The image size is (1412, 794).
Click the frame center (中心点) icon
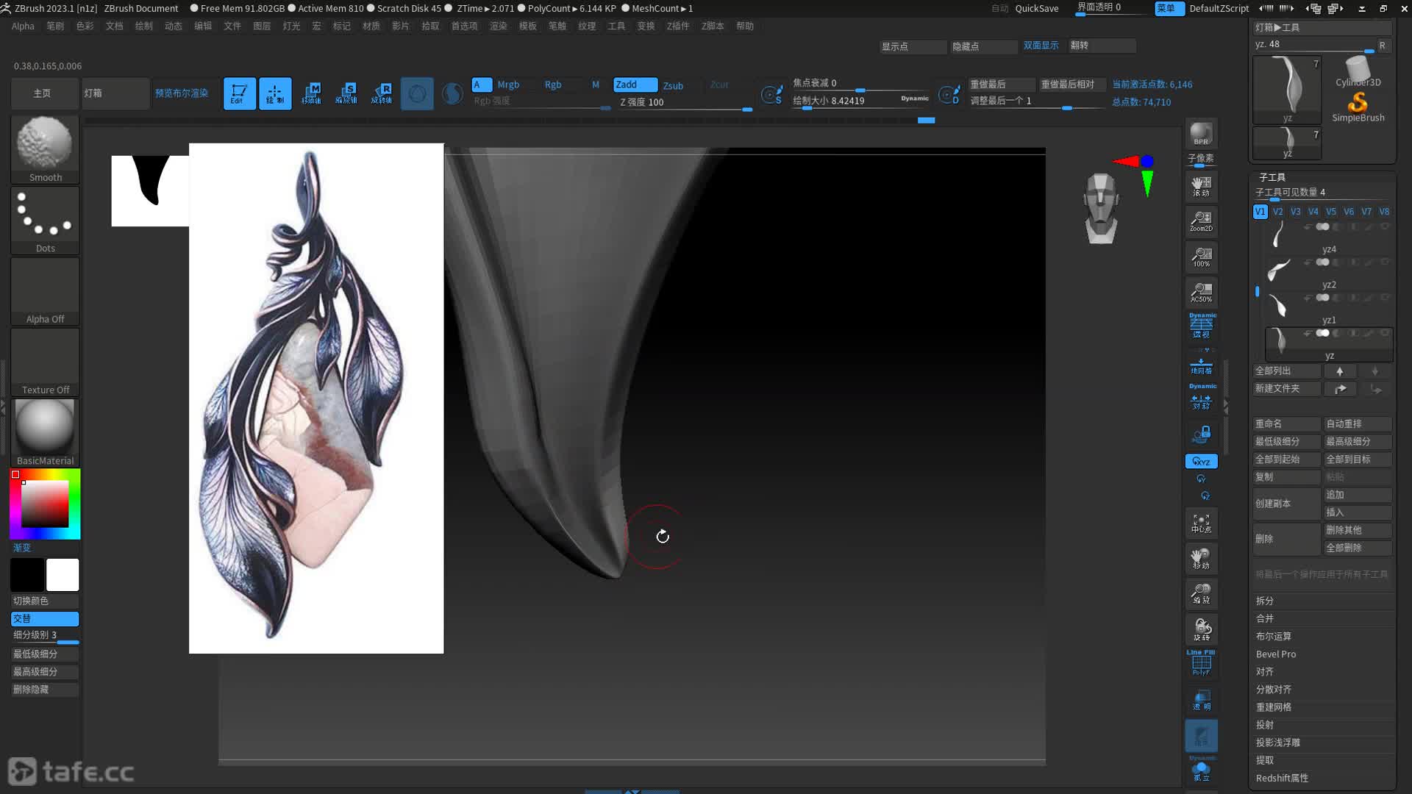pyautogui.click(x=1201, y=523)
